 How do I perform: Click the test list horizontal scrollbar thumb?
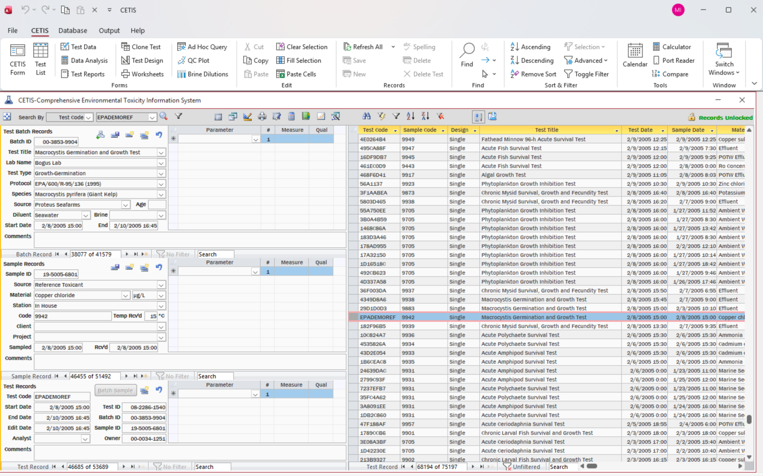[592, 466]
